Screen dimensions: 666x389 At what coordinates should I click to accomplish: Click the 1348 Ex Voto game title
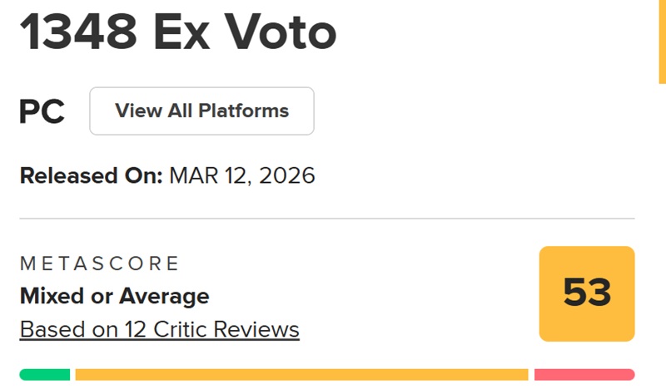(x=178, y=34)
